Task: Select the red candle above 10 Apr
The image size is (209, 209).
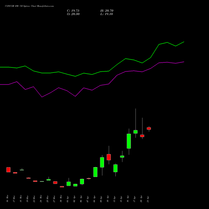Action: click(x=109, y=157)
